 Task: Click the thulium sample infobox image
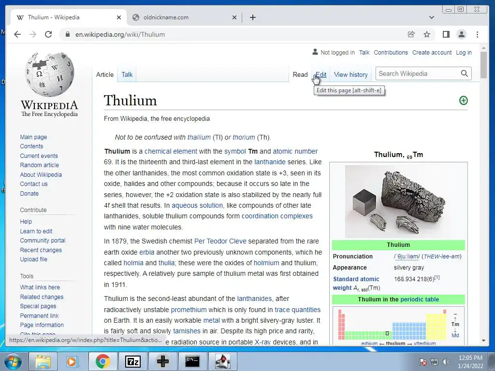point(398,201)
